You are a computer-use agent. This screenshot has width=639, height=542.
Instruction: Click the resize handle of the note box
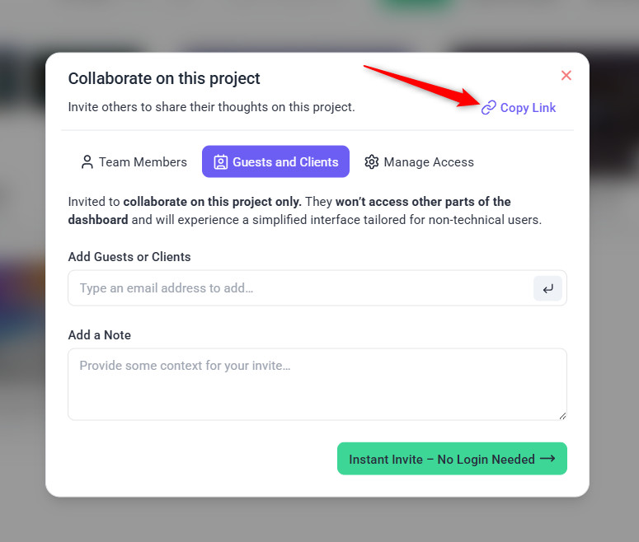(x=562, y=415)
